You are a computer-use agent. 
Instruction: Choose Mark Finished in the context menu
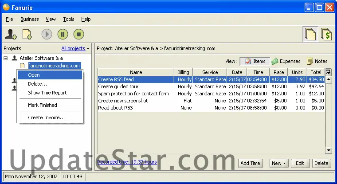coord(50,105)
